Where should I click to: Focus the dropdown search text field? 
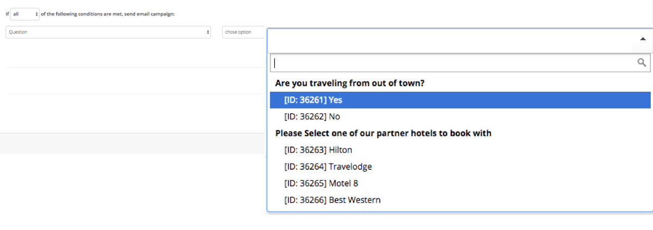coord(452,63)
